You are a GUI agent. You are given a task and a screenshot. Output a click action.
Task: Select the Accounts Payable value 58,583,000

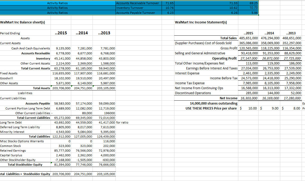point(61,103)
